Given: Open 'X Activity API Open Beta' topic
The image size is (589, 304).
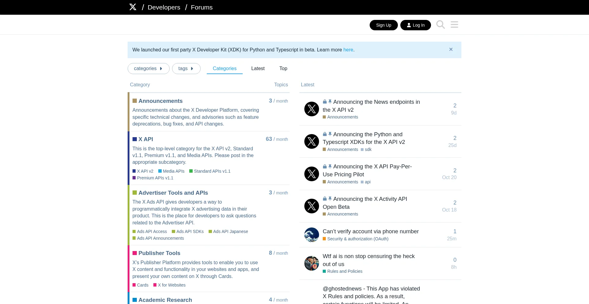Looking at the screenshot, I should (365, 203).
